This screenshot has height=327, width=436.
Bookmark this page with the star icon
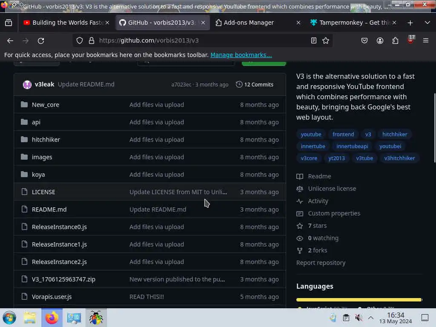point(326,40)
